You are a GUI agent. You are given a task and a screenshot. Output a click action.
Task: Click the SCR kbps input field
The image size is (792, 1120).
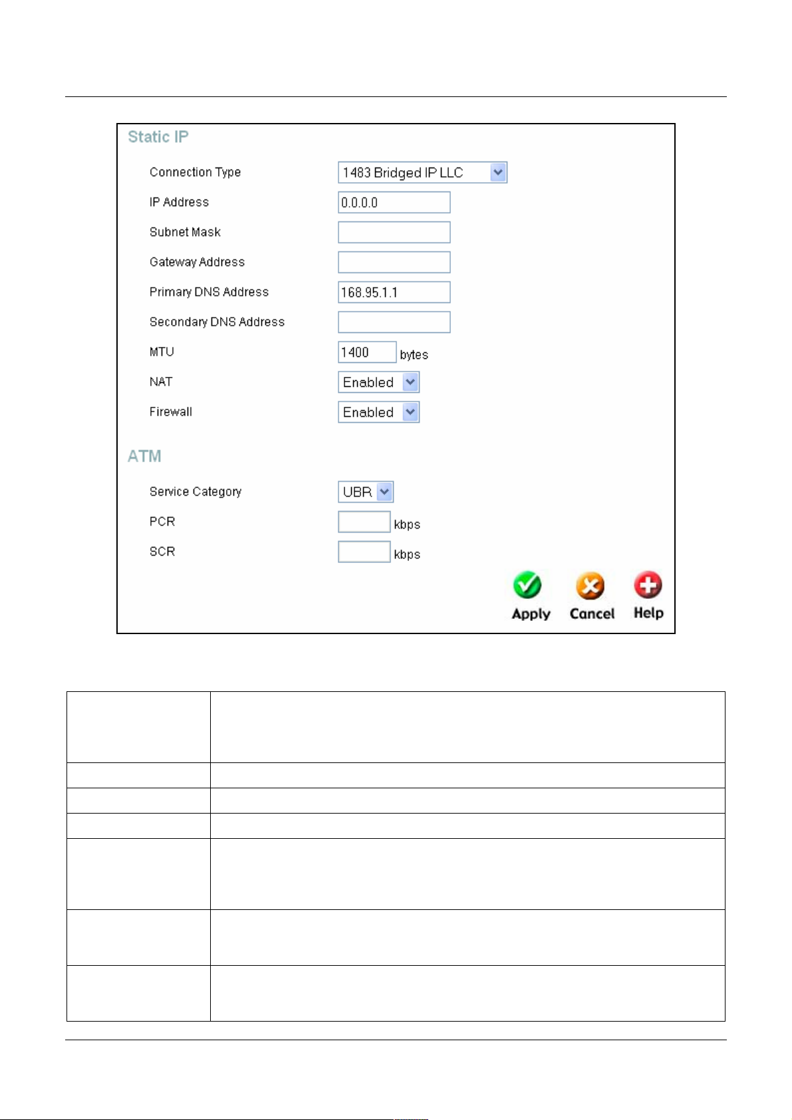point(364,552)
